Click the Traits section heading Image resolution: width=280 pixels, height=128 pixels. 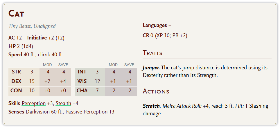point(152,53)
